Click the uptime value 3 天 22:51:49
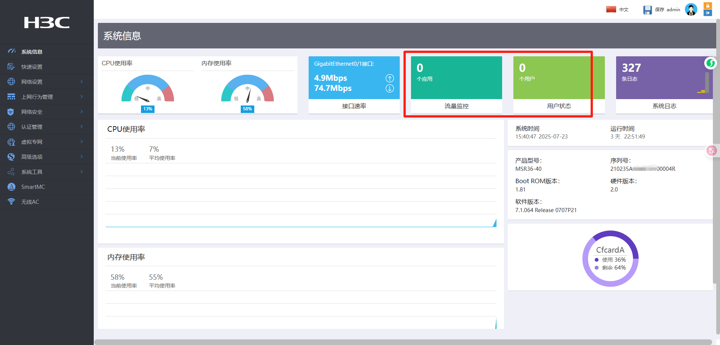720x345 pixels. click(628, 137)
